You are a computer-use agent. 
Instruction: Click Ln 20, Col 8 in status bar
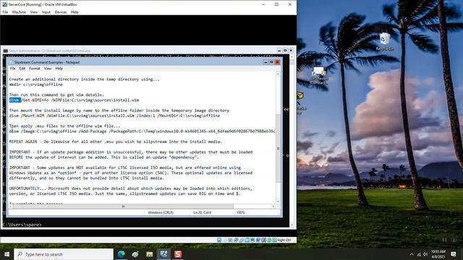tap(203, 212)
